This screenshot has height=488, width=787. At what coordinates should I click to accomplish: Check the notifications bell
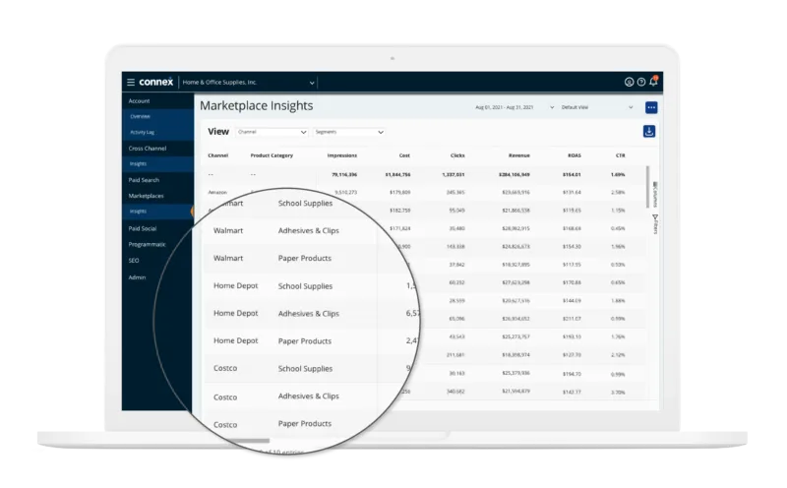point(653,82)
